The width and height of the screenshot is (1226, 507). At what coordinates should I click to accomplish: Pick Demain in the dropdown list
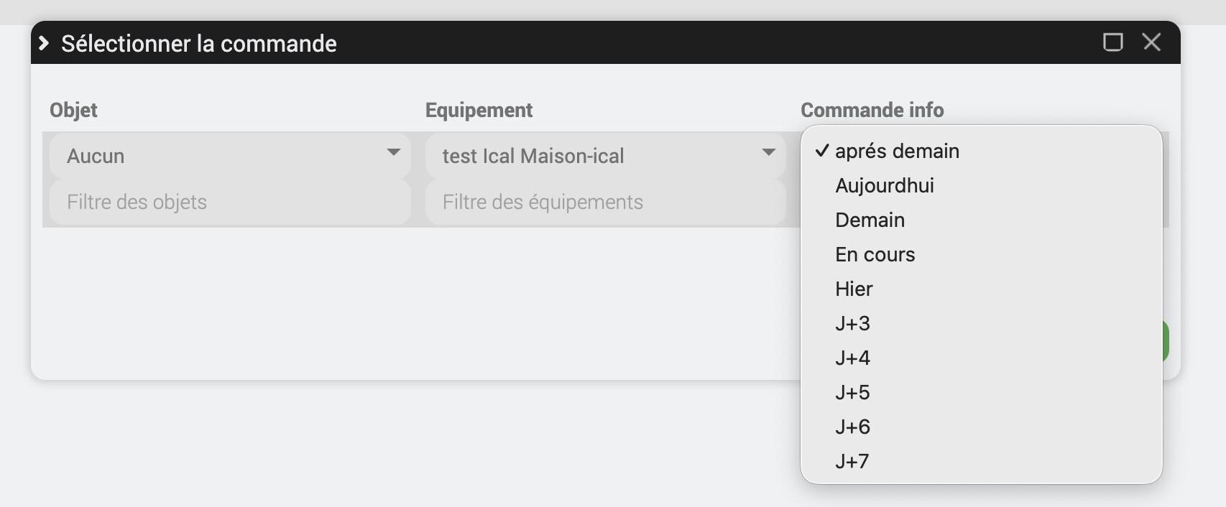[870, 220]
